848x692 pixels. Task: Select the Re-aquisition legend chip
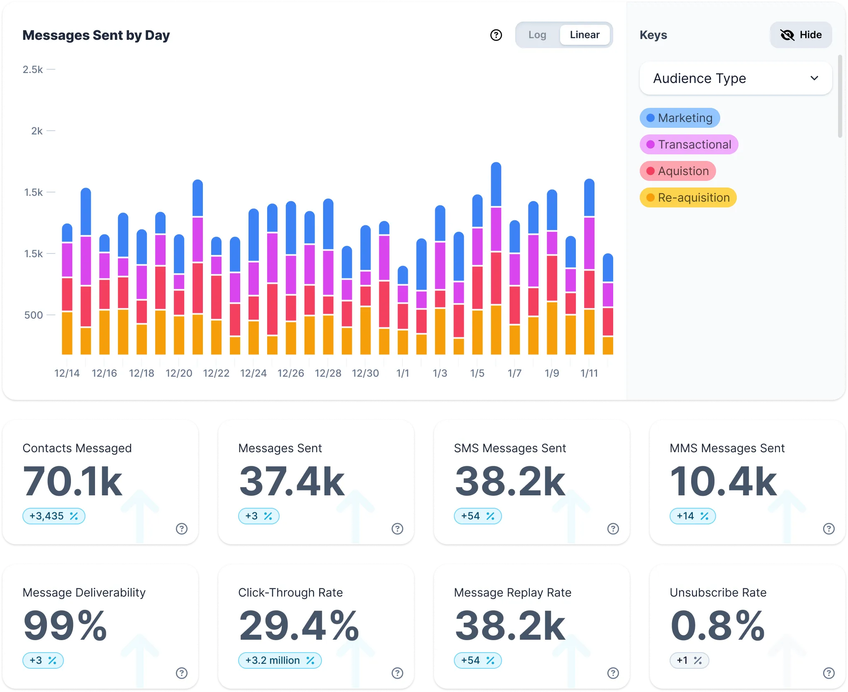(x=688, y=197)
